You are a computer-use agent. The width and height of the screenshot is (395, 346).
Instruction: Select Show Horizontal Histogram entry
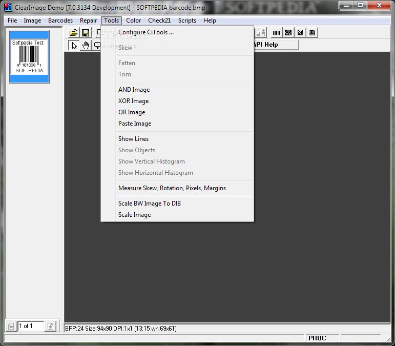(177, 173)
